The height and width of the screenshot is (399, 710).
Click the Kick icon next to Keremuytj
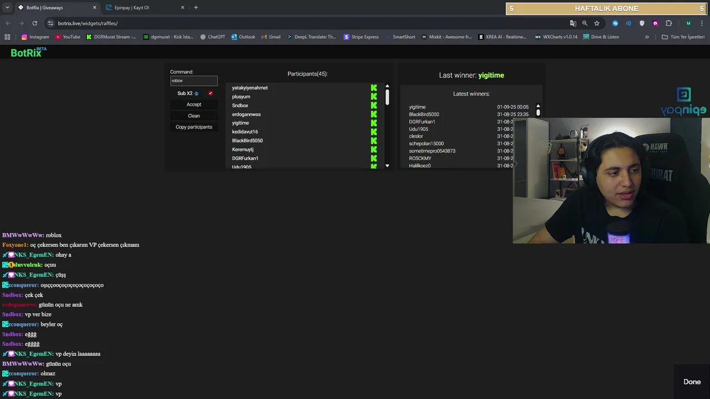click(374, 150)
